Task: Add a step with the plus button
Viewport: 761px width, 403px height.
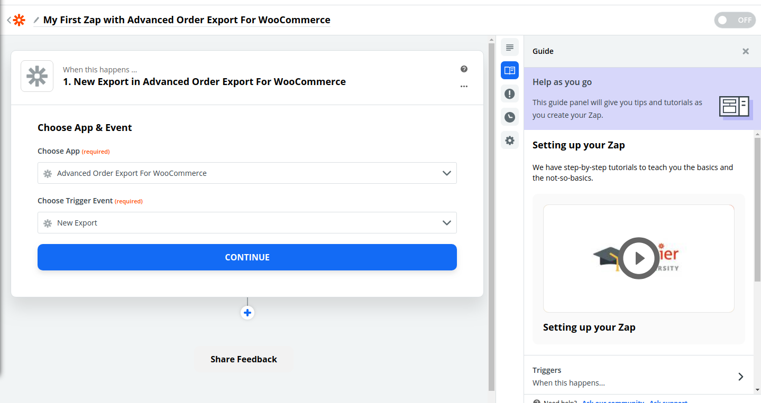Action: (x=247, y=313)
